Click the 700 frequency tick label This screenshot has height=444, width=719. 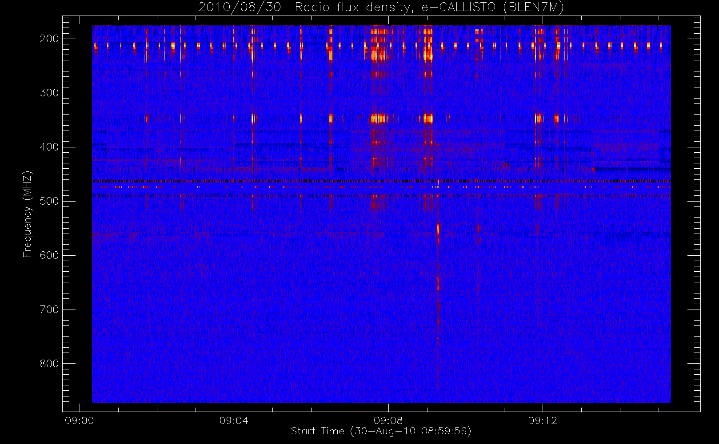pos(49,309)
